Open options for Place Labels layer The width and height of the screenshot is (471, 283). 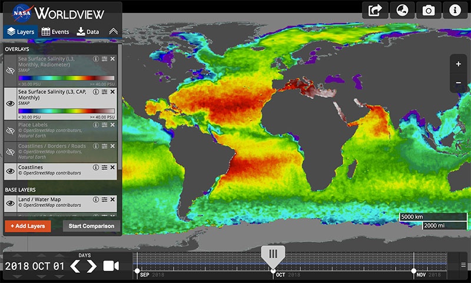(104, 124)
